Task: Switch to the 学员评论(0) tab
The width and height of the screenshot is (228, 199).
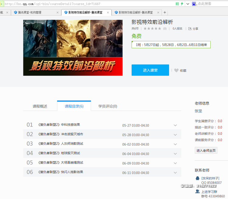Action: pyautogui.click(x=108, y=106)
